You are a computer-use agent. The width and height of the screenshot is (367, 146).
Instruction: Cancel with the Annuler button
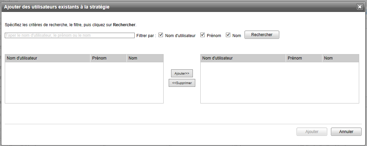click(346, 132)
